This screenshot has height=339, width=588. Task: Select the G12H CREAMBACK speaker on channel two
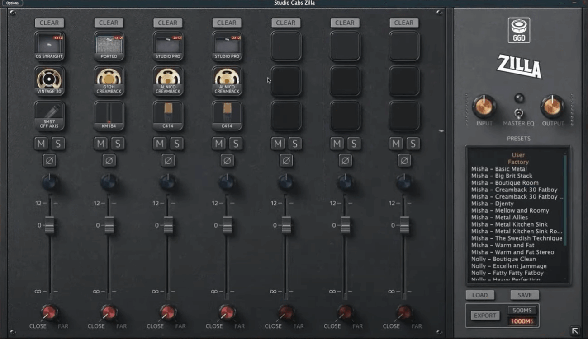point(109,80)
